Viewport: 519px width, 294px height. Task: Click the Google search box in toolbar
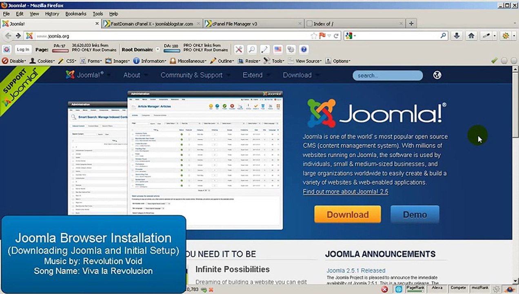click(x=396, y=36)
